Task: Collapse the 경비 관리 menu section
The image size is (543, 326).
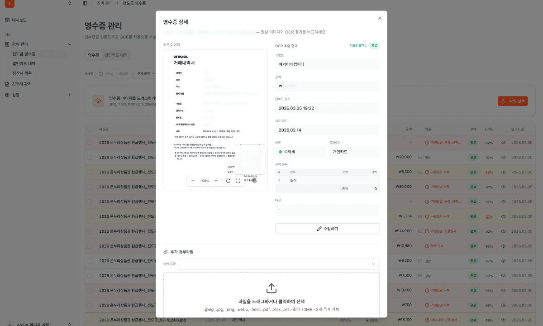Action: [69, 44]
